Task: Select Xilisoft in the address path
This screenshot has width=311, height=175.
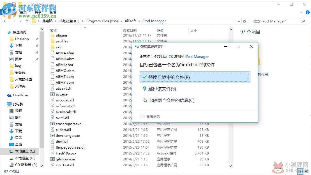Action: (x=130, y=21)
